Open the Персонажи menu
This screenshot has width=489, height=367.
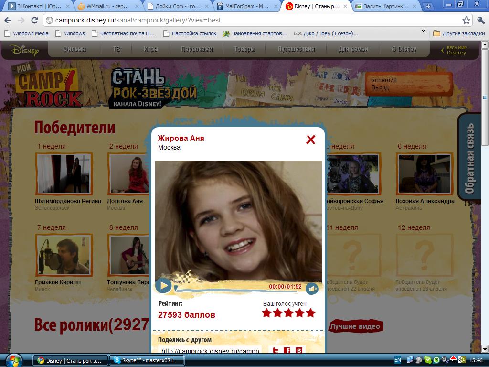click(x=197, y=49)
